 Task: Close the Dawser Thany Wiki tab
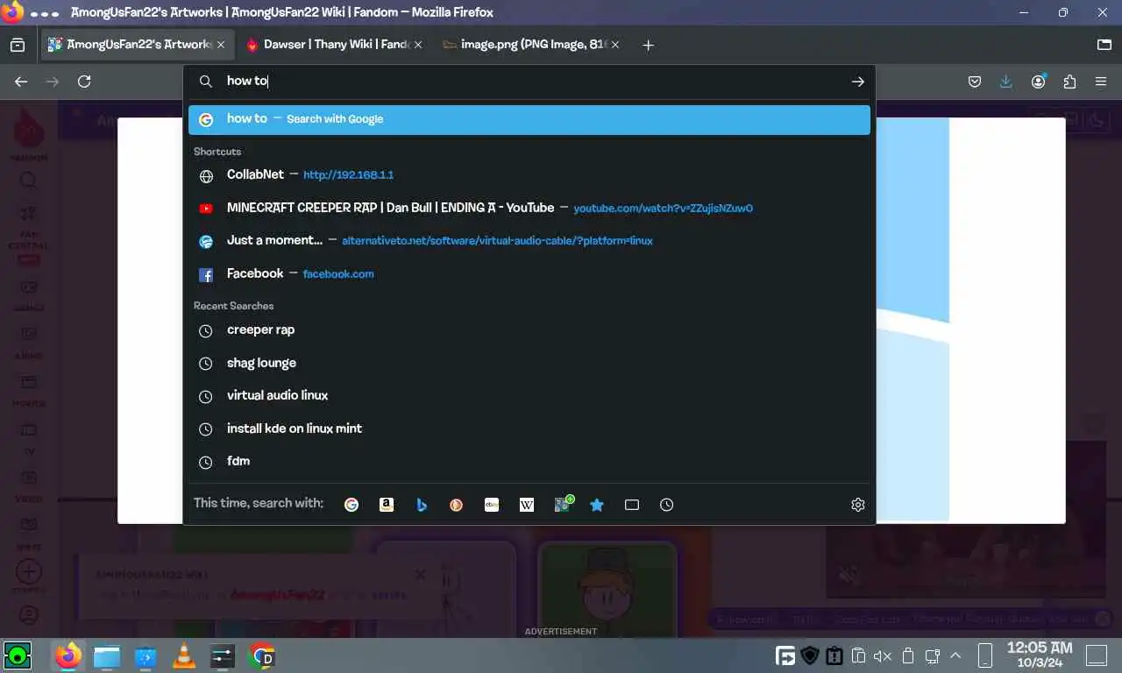coord(418,45)
